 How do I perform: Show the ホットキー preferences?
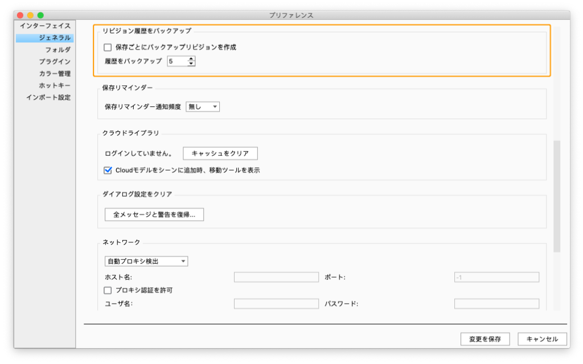coord(55,85)
